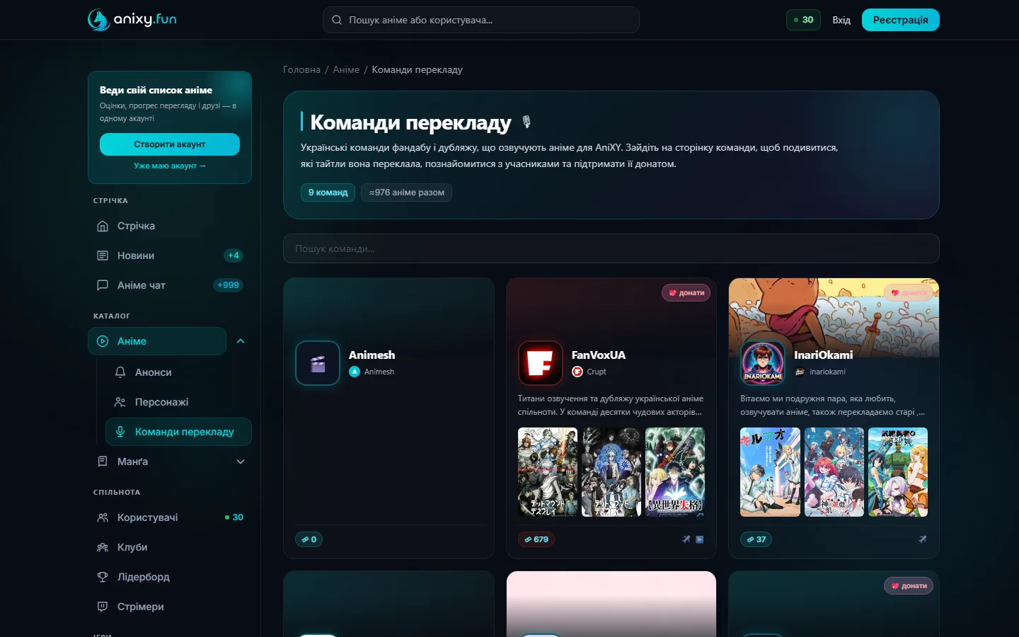This screenshot has height=637, width=1019.
Task: Collapse the Аніме section chevron
Action: [241, 341]
